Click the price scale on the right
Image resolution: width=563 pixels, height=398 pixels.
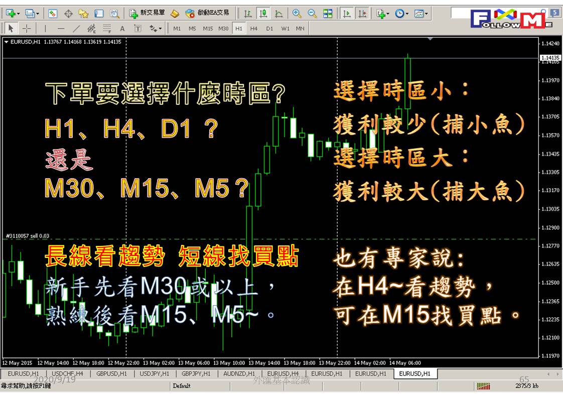[x=550, y=201]
